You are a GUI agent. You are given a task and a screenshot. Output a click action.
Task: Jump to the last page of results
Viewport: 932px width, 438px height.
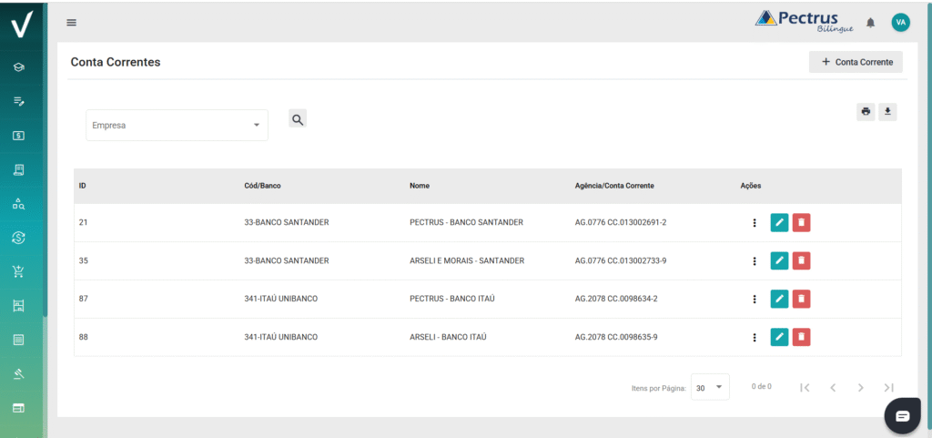(x=888, y=388)
